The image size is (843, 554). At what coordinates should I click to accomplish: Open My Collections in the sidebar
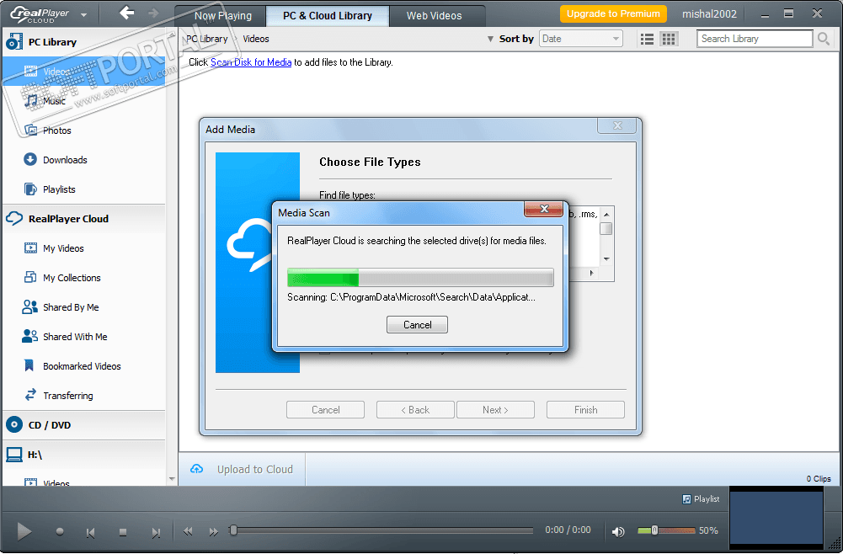[72, 278]
